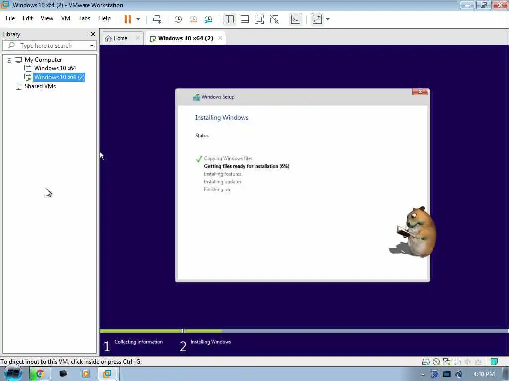Click the Windows Setup title bar icon

click(x=196, y=97)
